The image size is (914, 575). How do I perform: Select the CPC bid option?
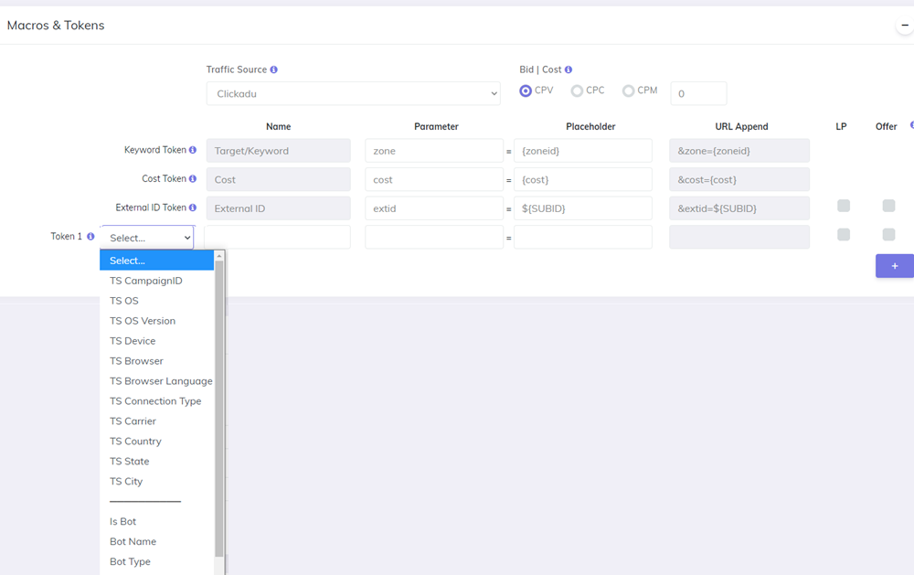(x=577, y=91)
